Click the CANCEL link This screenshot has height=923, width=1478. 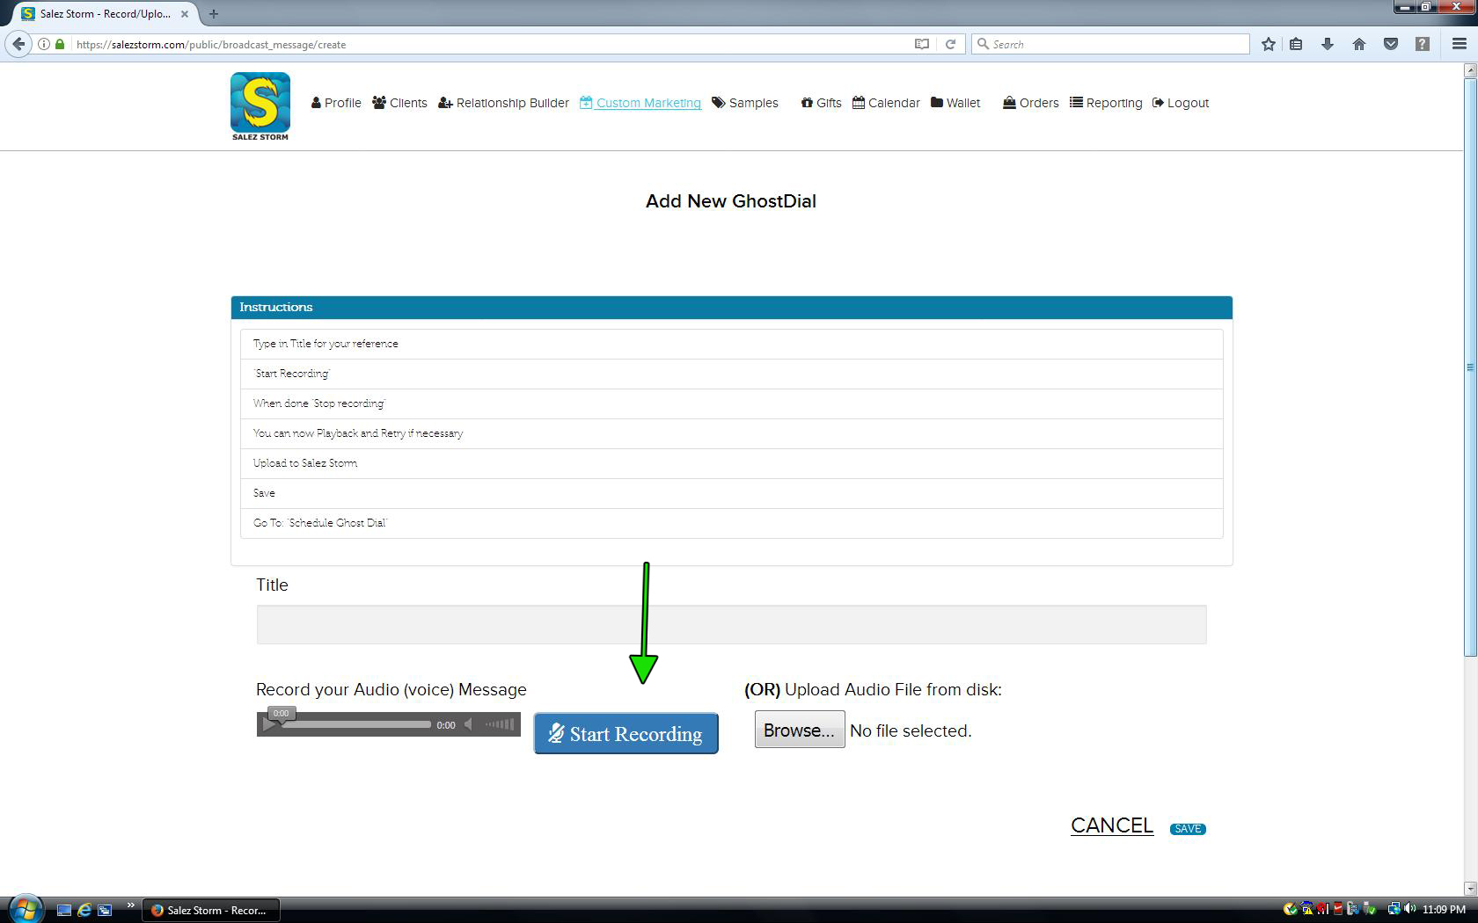click(1111, 825)
